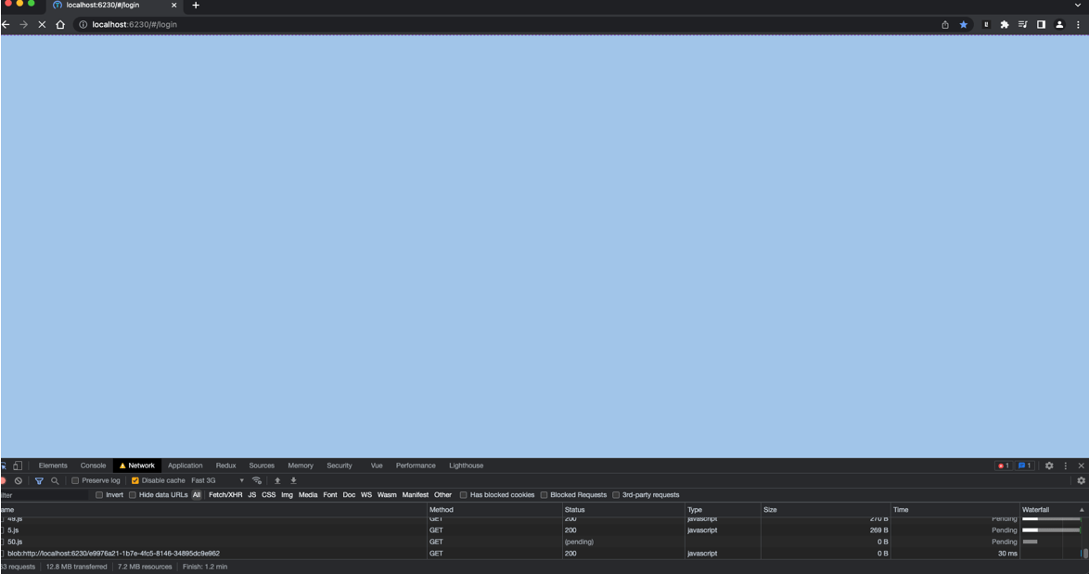Expand the tab search chevron
This screenshot has width=1089, height=574.
tap(1078, 5)
